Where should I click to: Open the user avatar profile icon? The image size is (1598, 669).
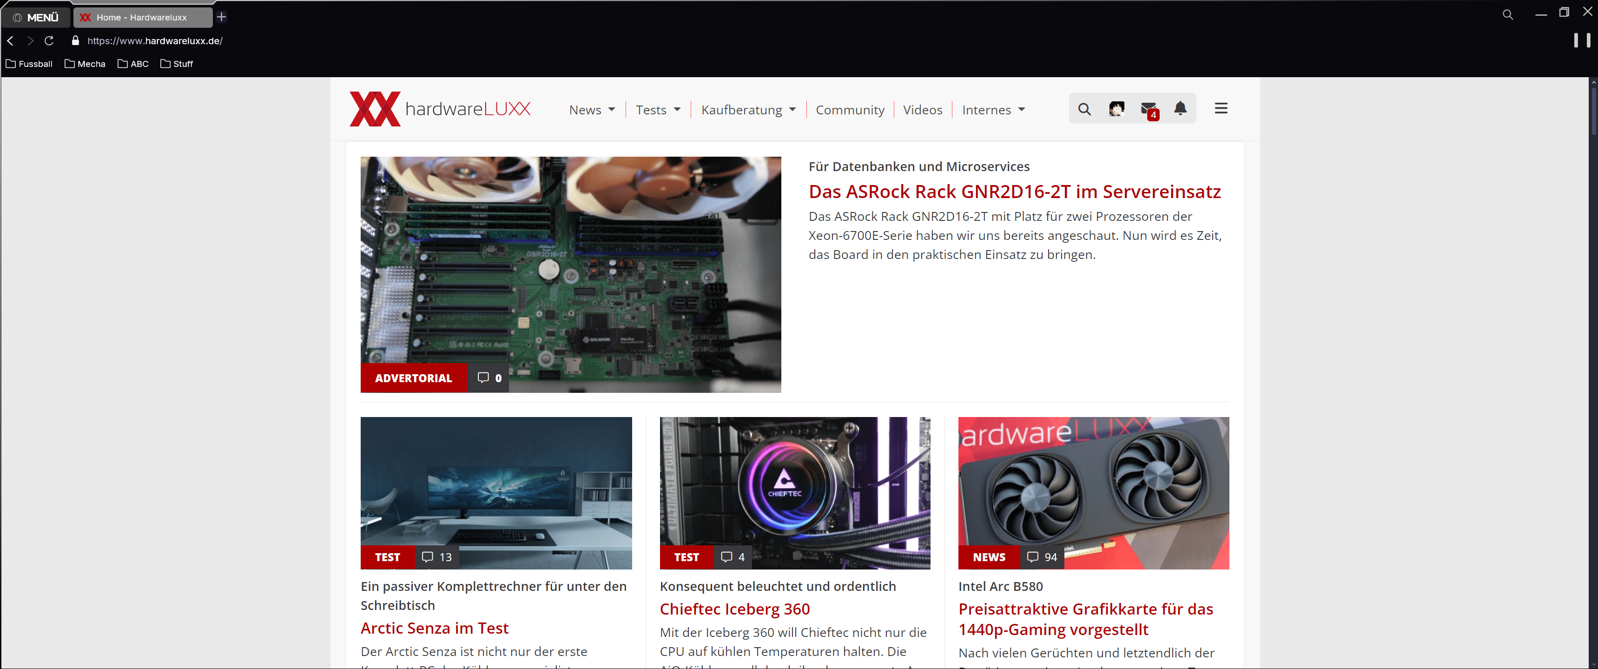(x=1116, y=109)
